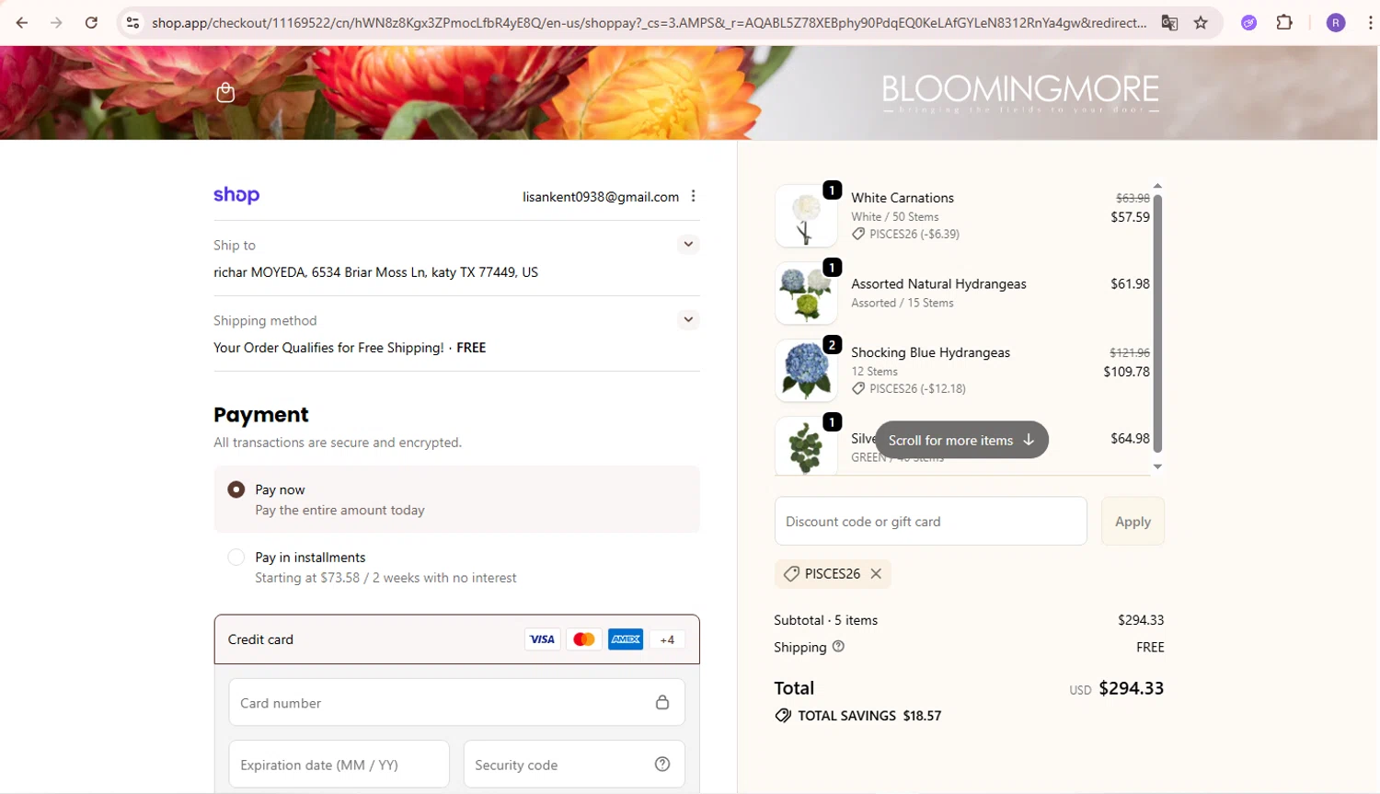Click the order items scrollbar
The height and width of the screenshot is (794, 1380).
point(1157,323)
